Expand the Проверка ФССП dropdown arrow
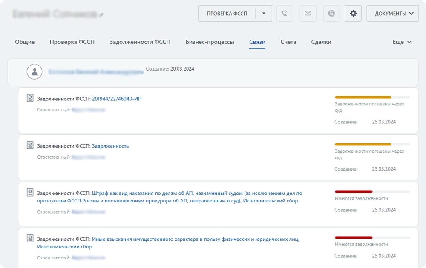This screenshot has height=268, width=426. pos(264,13)
